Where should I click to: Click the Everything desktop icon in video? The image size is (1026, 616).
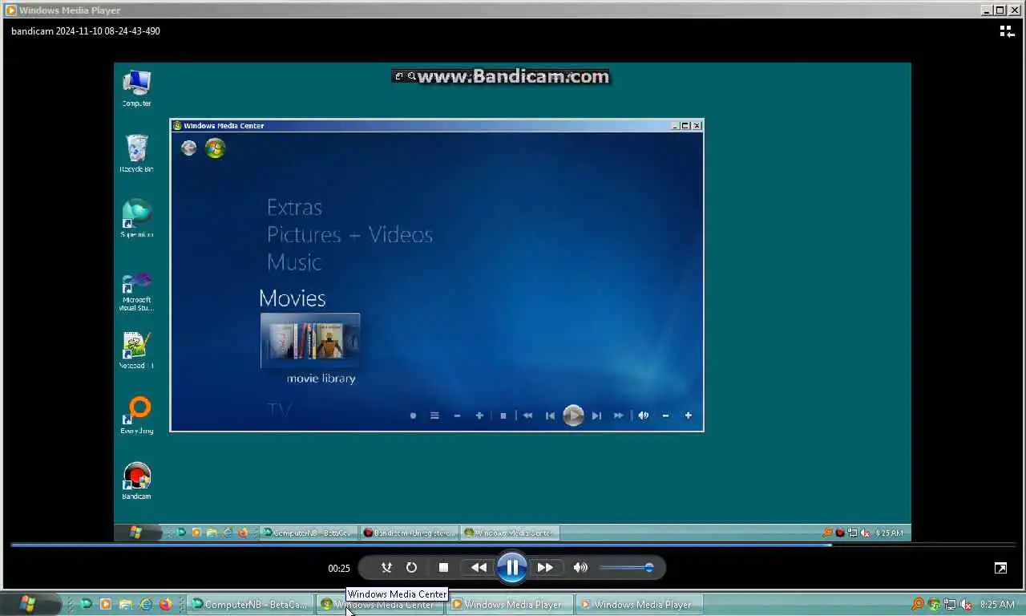coord(136,415)
